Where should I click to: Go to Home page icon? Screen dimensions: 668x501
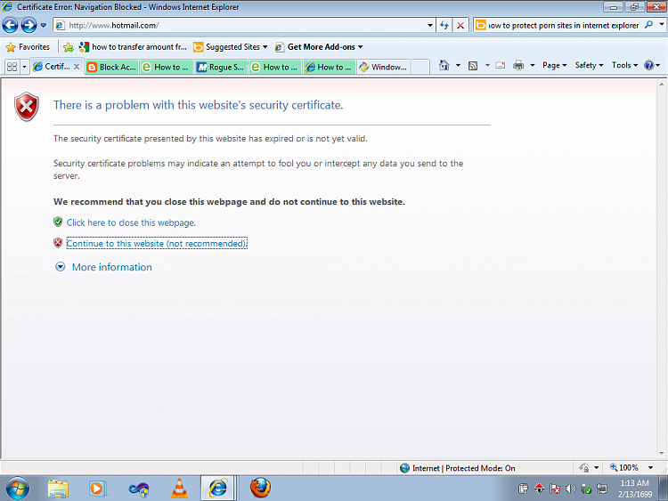(x=444, y=65)
